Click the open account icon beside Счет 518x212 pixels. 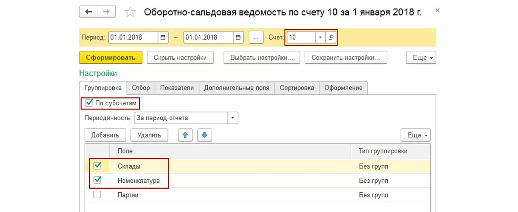click(331, 37)
